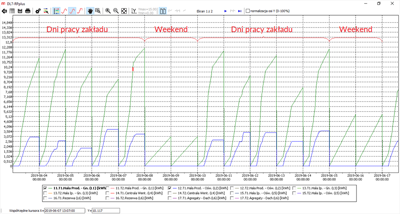Check 15.T2.Hala Ip. - Ośw. (L5) series
400x214 pixels.
click(x=294, y=193)
